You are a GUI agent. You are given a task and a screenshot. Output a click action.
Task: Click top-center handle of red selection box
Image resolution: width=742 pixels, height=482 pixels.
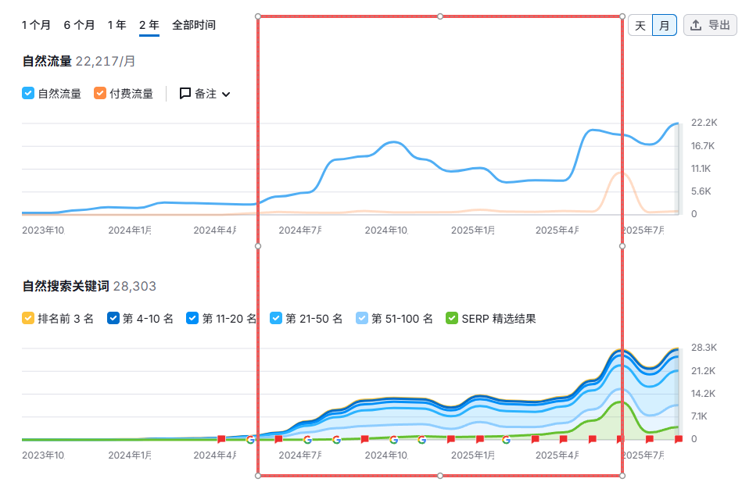click(440, 16)
